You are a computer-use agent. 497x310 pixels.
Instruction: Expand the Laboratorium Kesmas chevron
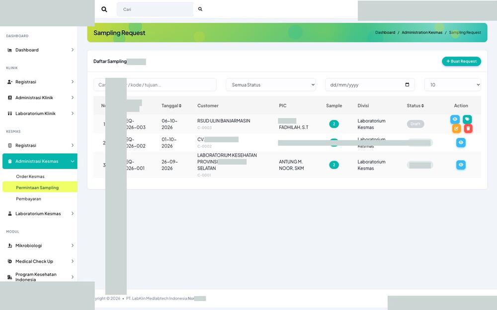click(x=72, y=214)
